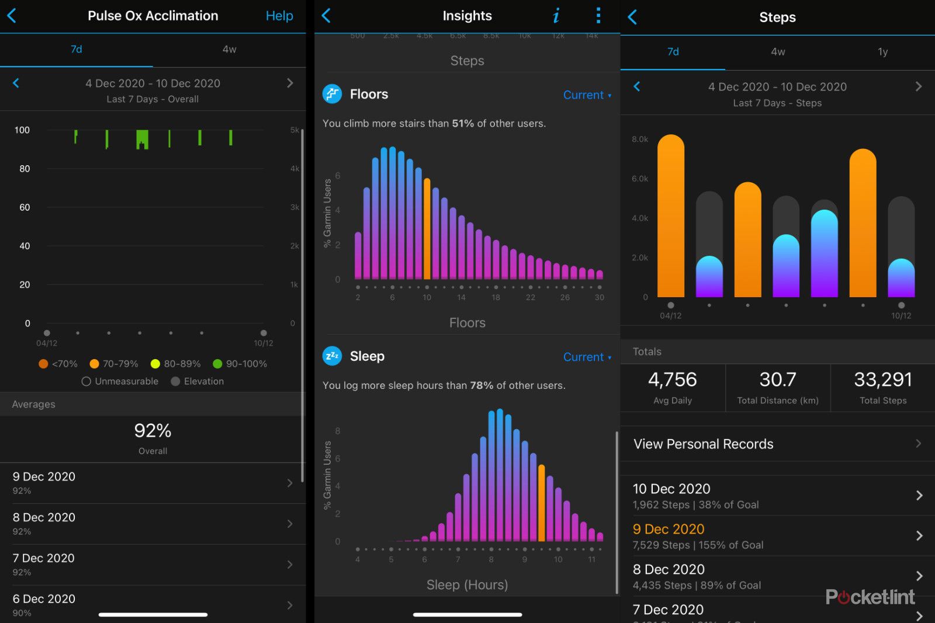Click the Floors stairs icon
Image resolution: width=935 pixels, height=623 pixels.
click(331, 94)
